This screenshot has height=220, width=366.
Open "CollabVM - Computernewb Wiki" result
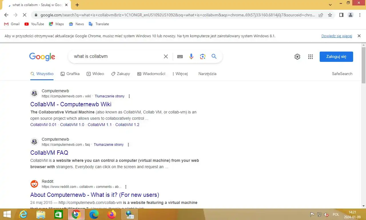71,104
